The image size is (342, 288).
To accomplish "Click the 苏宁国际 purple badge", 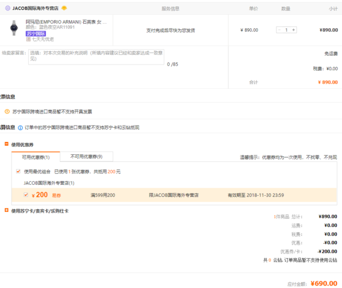I will [36, 33].
